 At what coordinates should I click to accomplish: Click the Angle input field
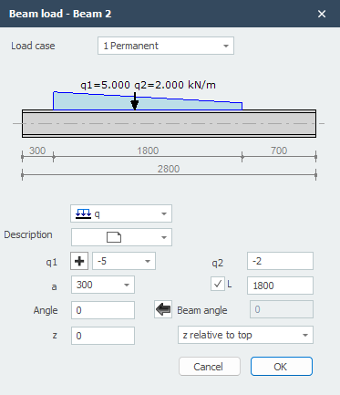pyautogui.click(x=103, y=310)
